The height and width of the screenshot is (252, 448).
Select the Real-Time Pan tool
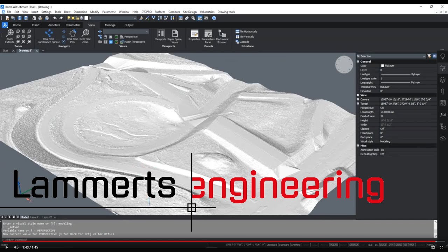pos(72,36)
